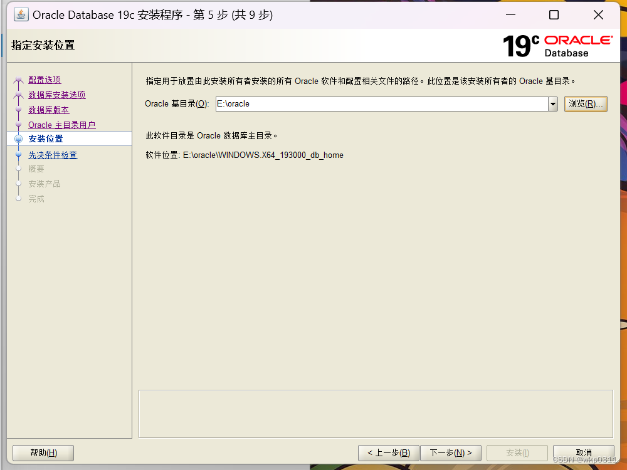The width and height of the screenshot is (627, 470).
Task: Click the grayed step circle for 完成
Action: pos(19,199)
